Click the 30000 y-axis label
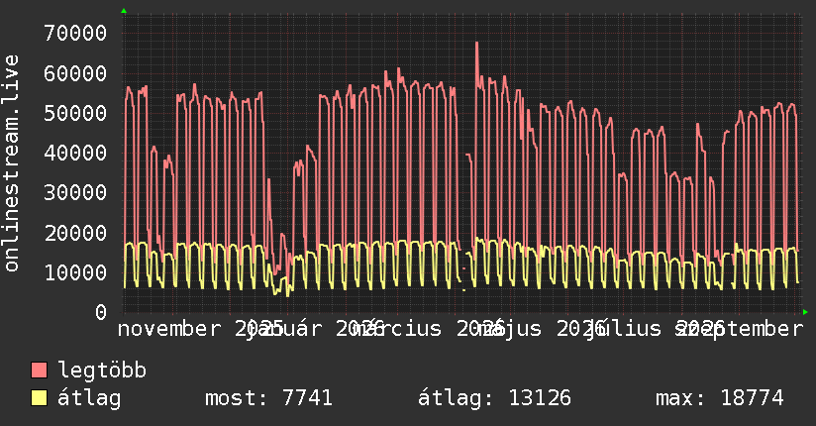Viewport: 816px width, 426px height. (x=75, y=192)
